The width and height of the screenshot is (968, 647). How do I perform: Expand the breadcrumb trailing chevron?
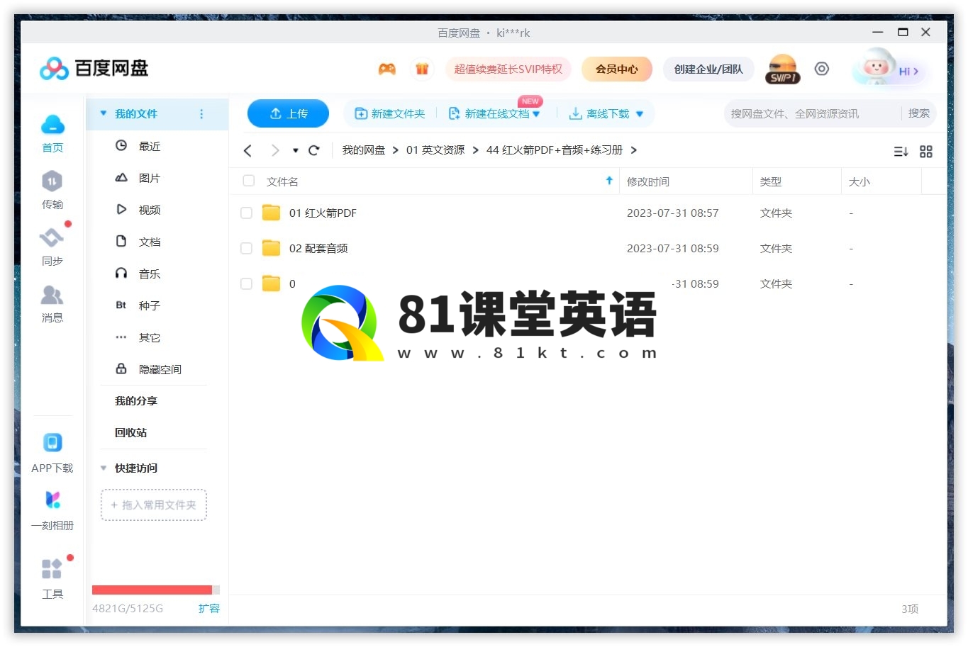[x=633, y=150]
